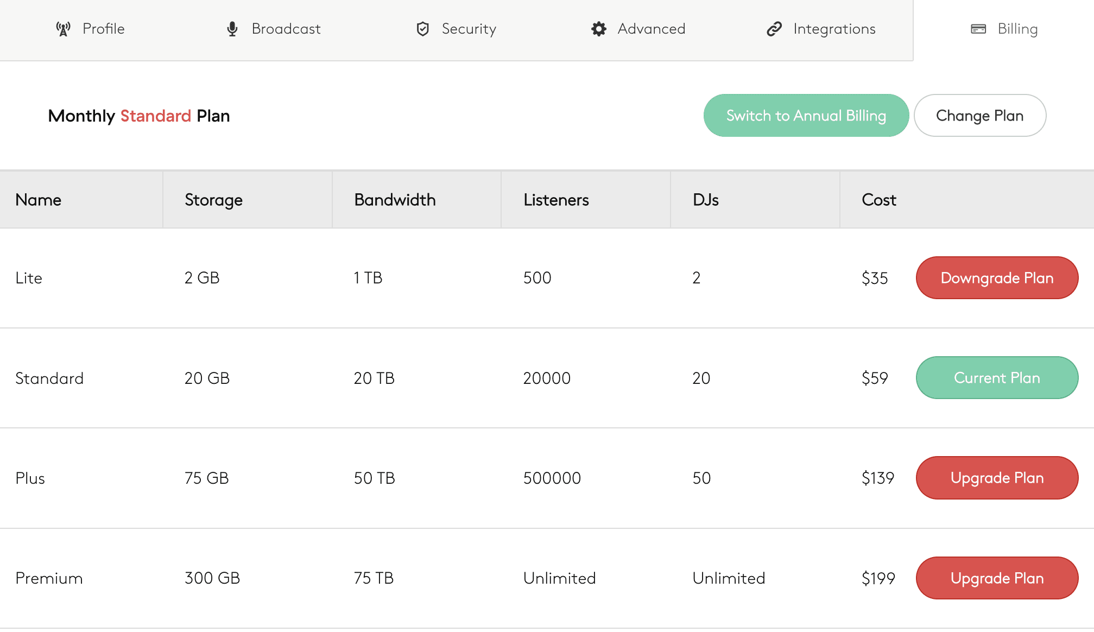This screenshot has width=1094, height=632.
Task: Downgrade to the Lite plan
Action: pyautogui.click(x=997, y=278)
